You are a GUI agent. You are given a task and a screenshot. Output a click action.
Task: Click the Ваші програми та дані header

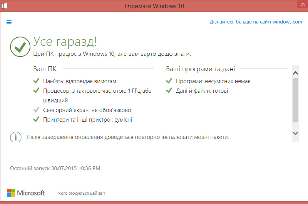(201, 69)
